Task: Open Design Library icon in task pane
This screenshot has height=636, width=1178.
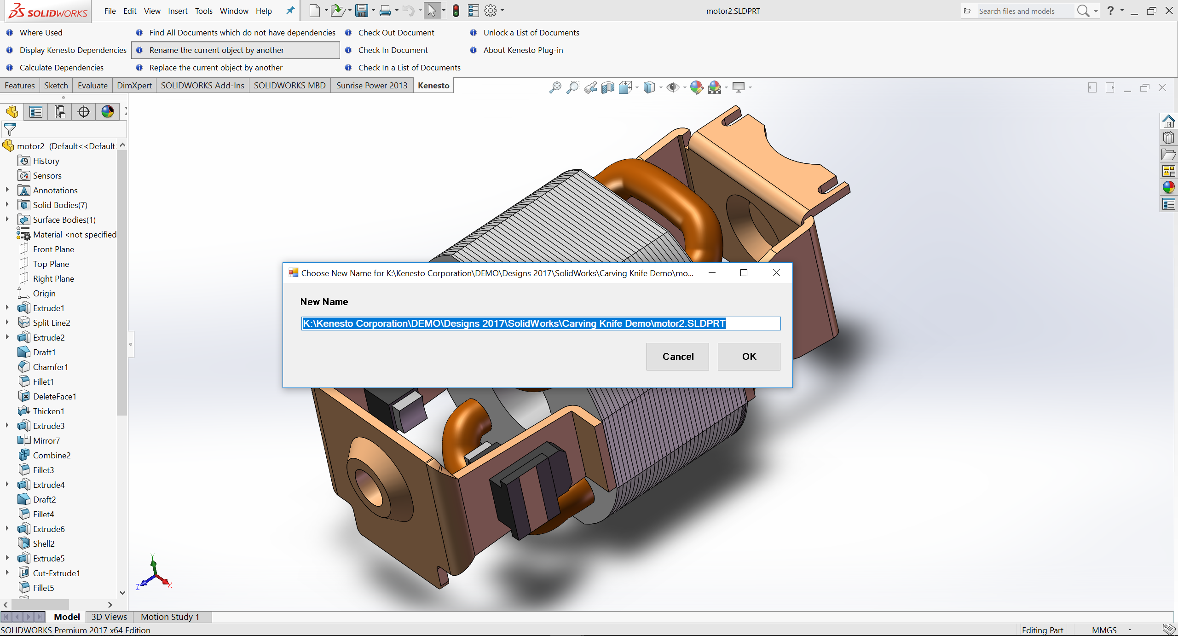Action: tap(1168, 138)
